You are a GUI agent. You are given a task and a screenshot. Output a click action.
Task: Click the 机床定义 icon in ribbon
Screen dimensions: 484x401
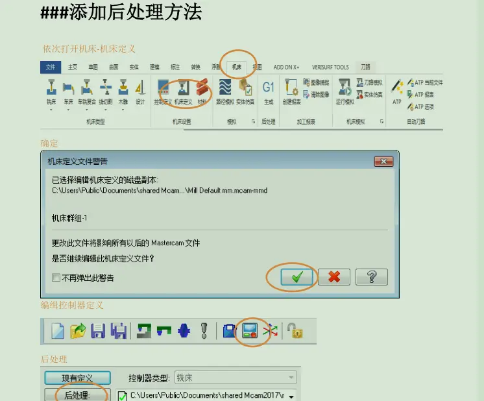click(x=184, y=92)
